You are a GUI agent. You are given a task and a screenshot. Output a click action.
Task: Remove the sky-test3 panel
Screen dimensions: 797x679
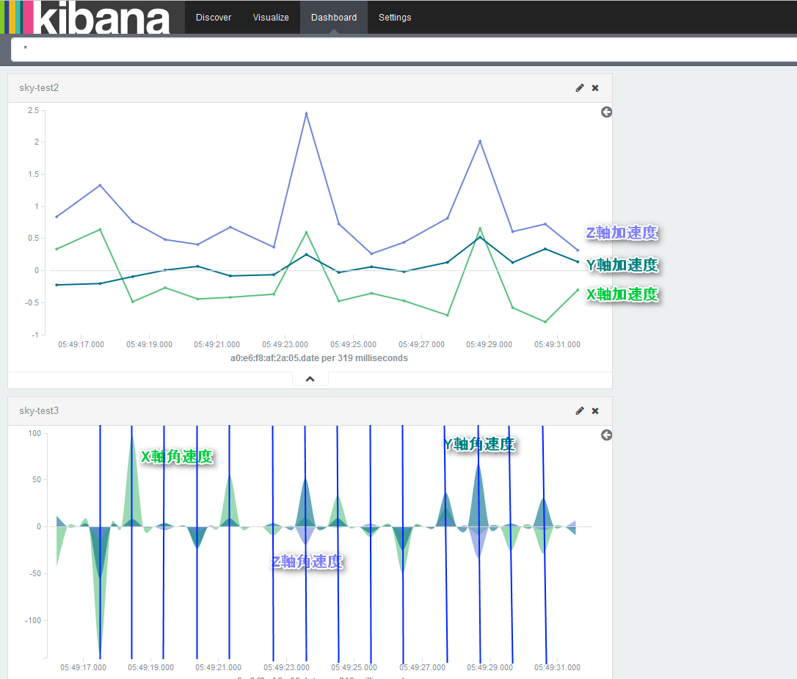595,410
